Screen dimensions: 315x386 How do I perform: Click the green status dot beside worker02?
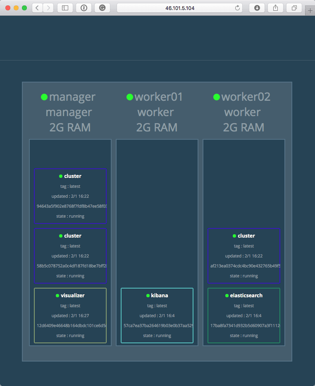click(216, 97)
